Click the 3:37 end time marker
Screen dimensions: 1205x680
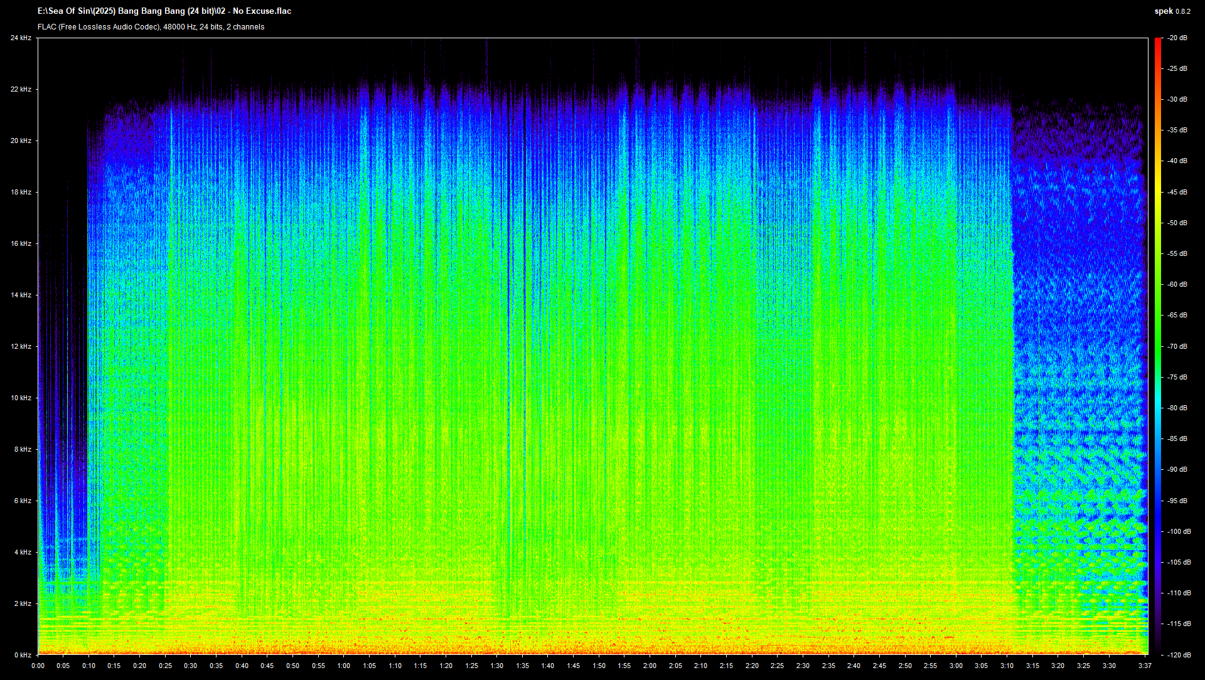pos(1145,666)
